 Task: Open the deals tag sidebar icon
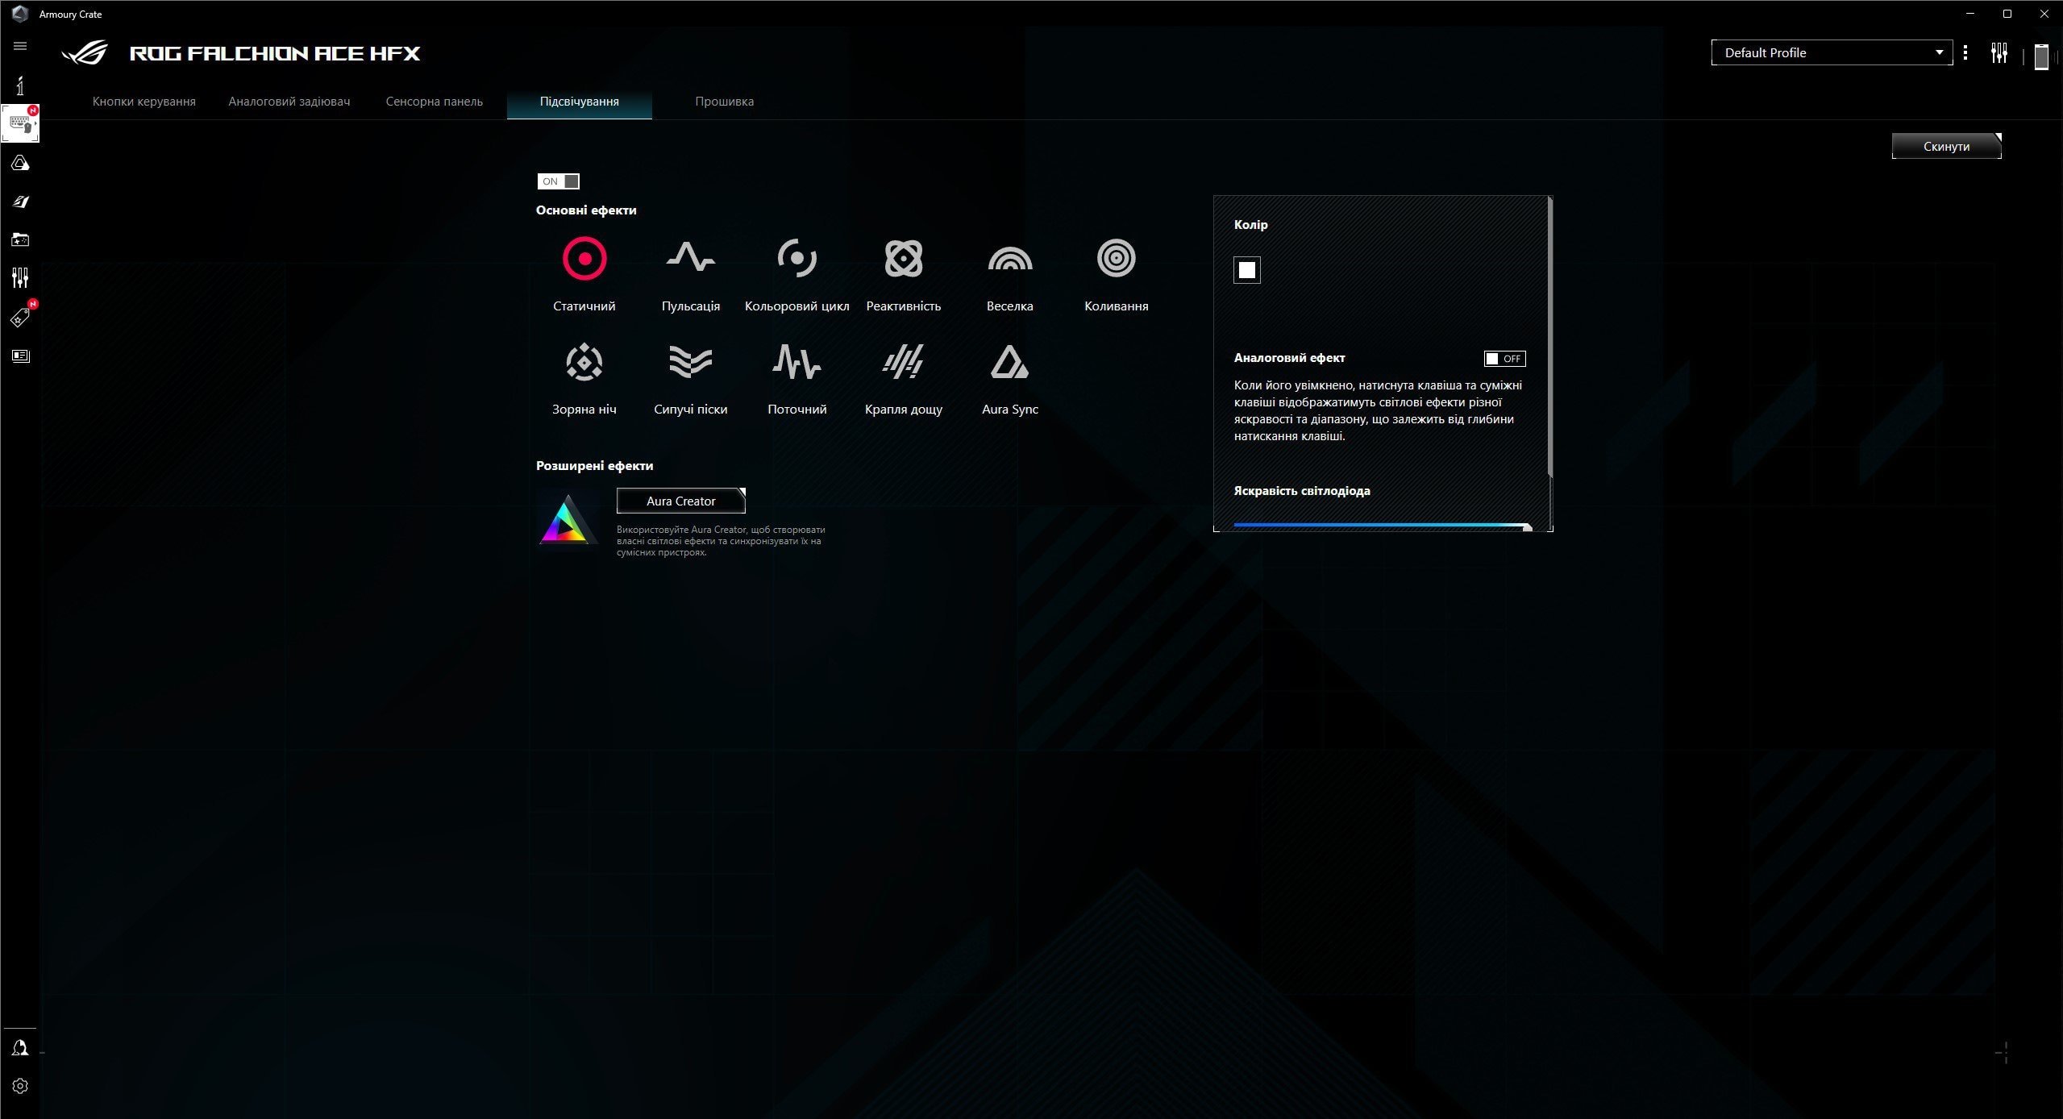coord(20,317)
